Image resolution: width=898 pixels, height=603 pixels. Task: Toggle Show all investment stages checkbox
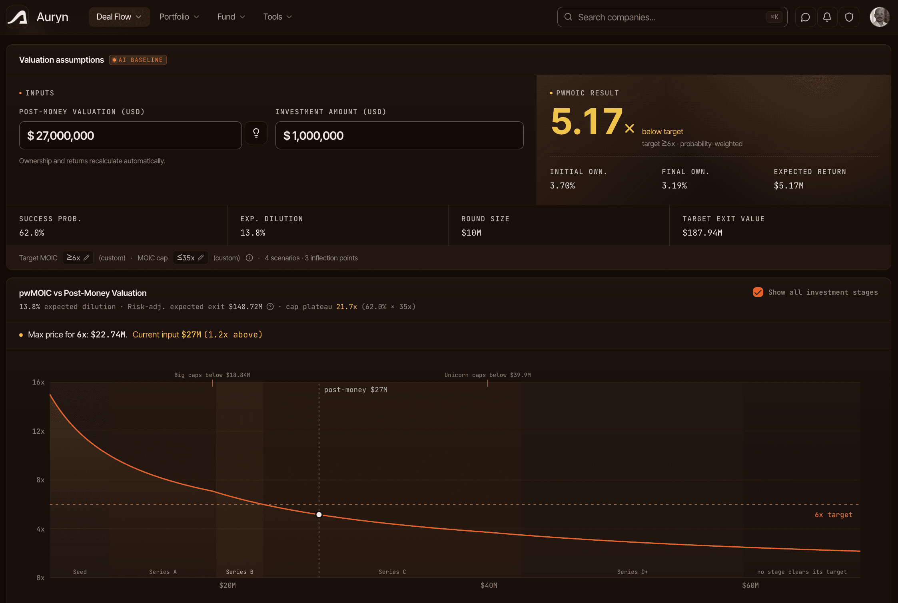coord(758,292)
